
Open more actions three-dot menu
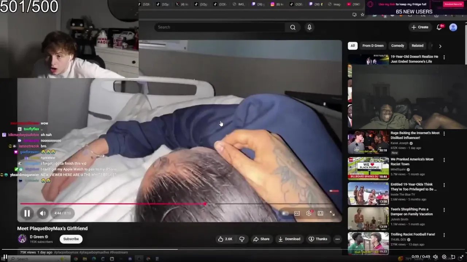point(337,239)
